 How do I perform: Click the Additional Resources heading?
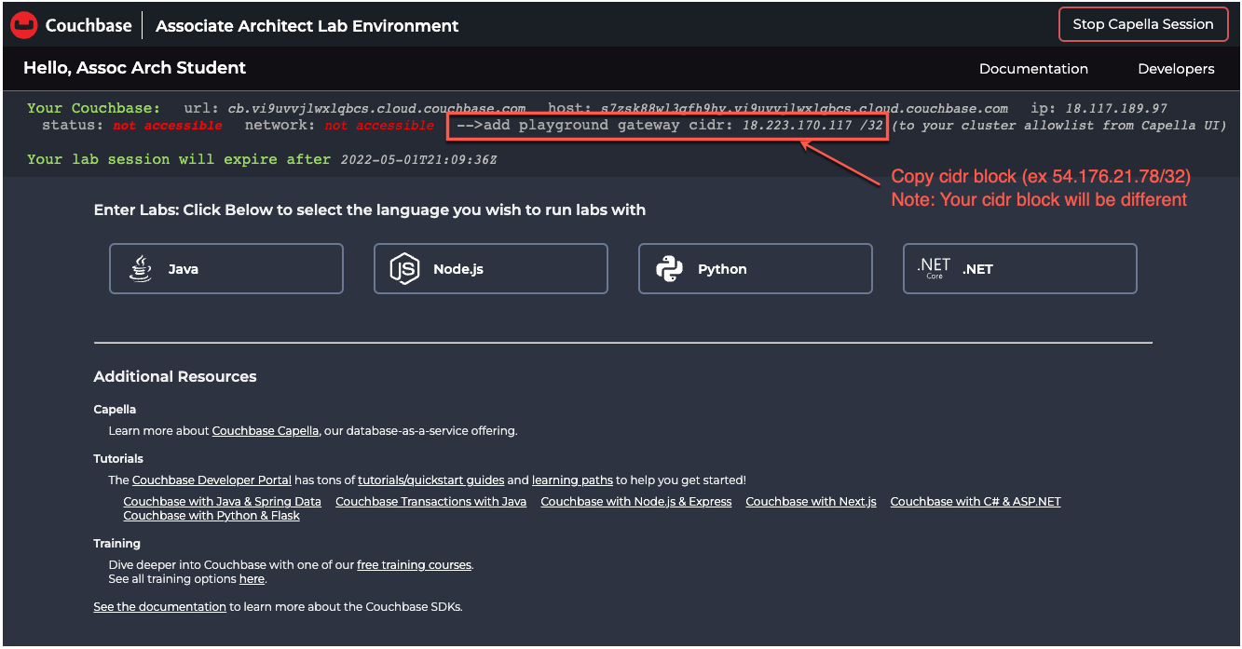click(x=175, y=377)
